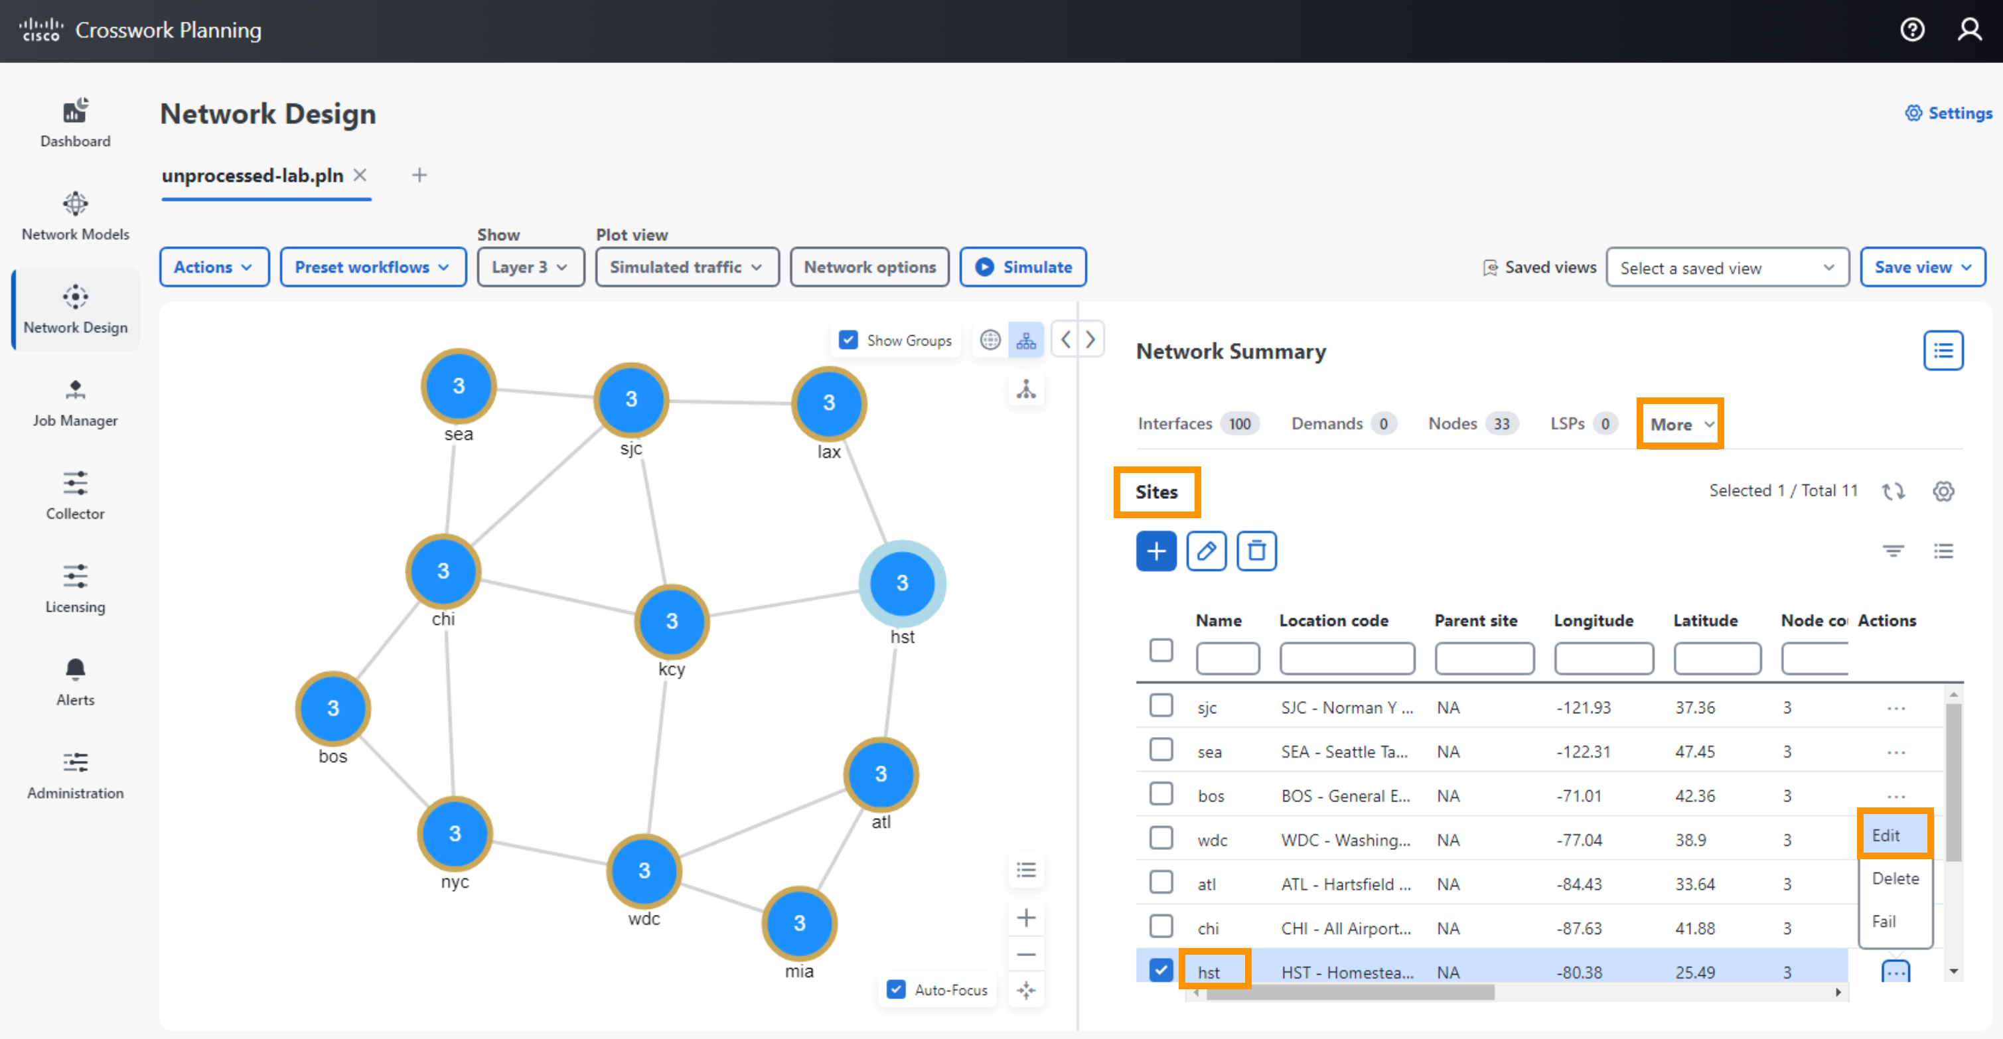This screenshot has width=2003, height=1039.
Task: Open Network Summary list toggle icon
Action: tap(1943, 351)
